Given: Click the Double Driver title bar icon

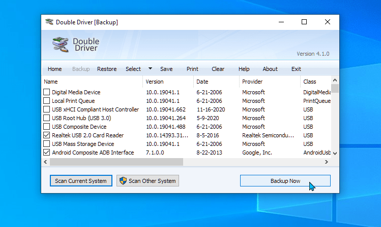Looking at the screenshot, I should point(49,22).
